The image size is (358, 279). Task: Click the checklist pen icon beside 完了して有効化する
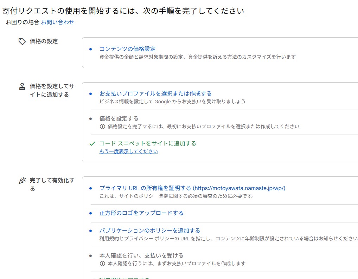pyautogui.click(x=22, y=180)
